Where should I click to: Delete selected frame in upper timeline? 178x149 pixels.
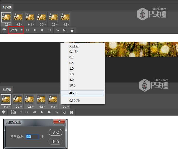72,30
